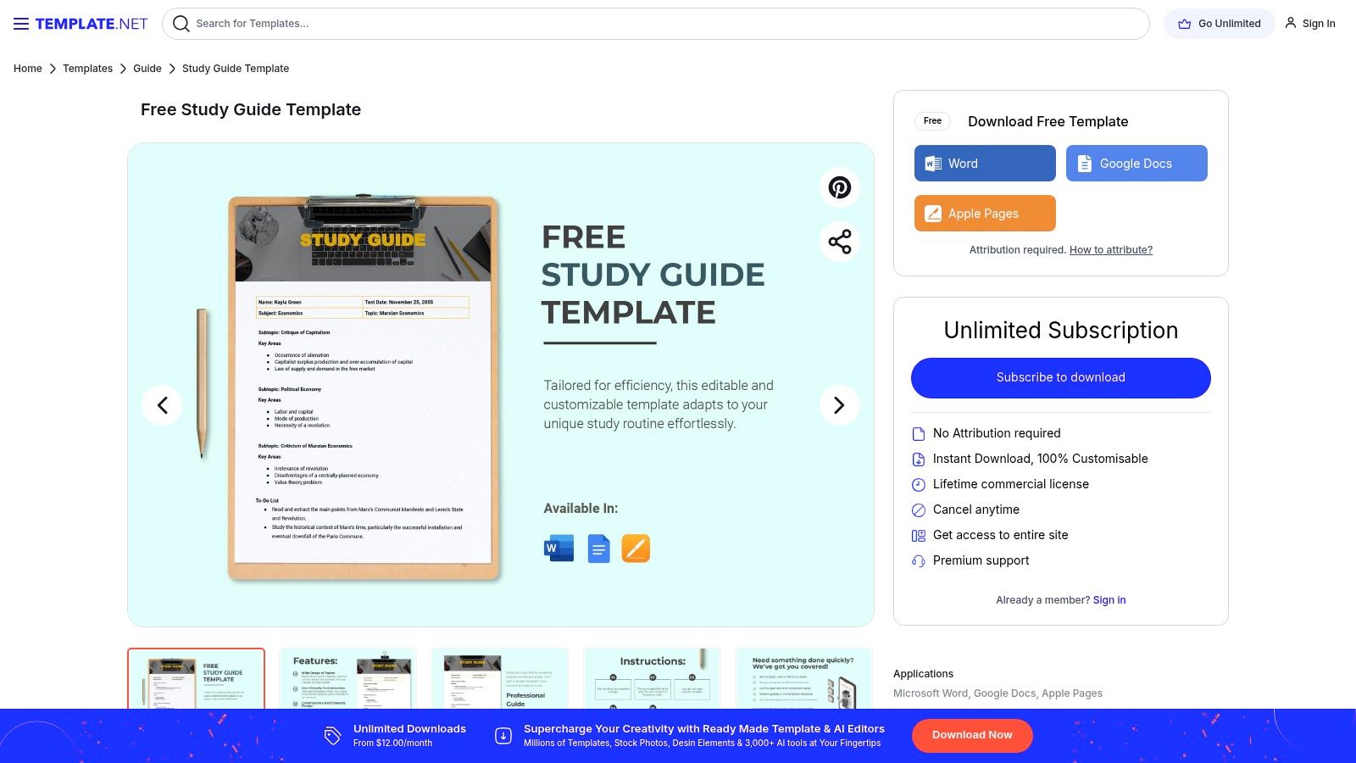The height and width of the screenshot is (763, 1356).
Task: Click the Get access to entire site icon
Action: (x=918, y=536)
